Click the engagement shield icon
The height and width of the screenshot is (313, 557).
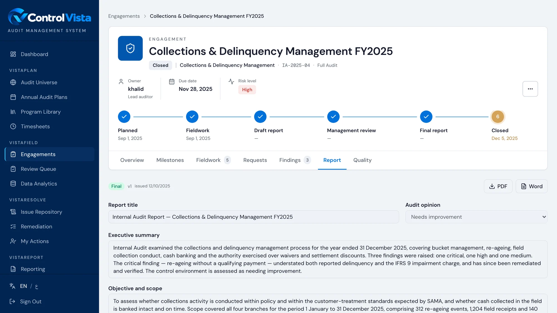[130, 48]
